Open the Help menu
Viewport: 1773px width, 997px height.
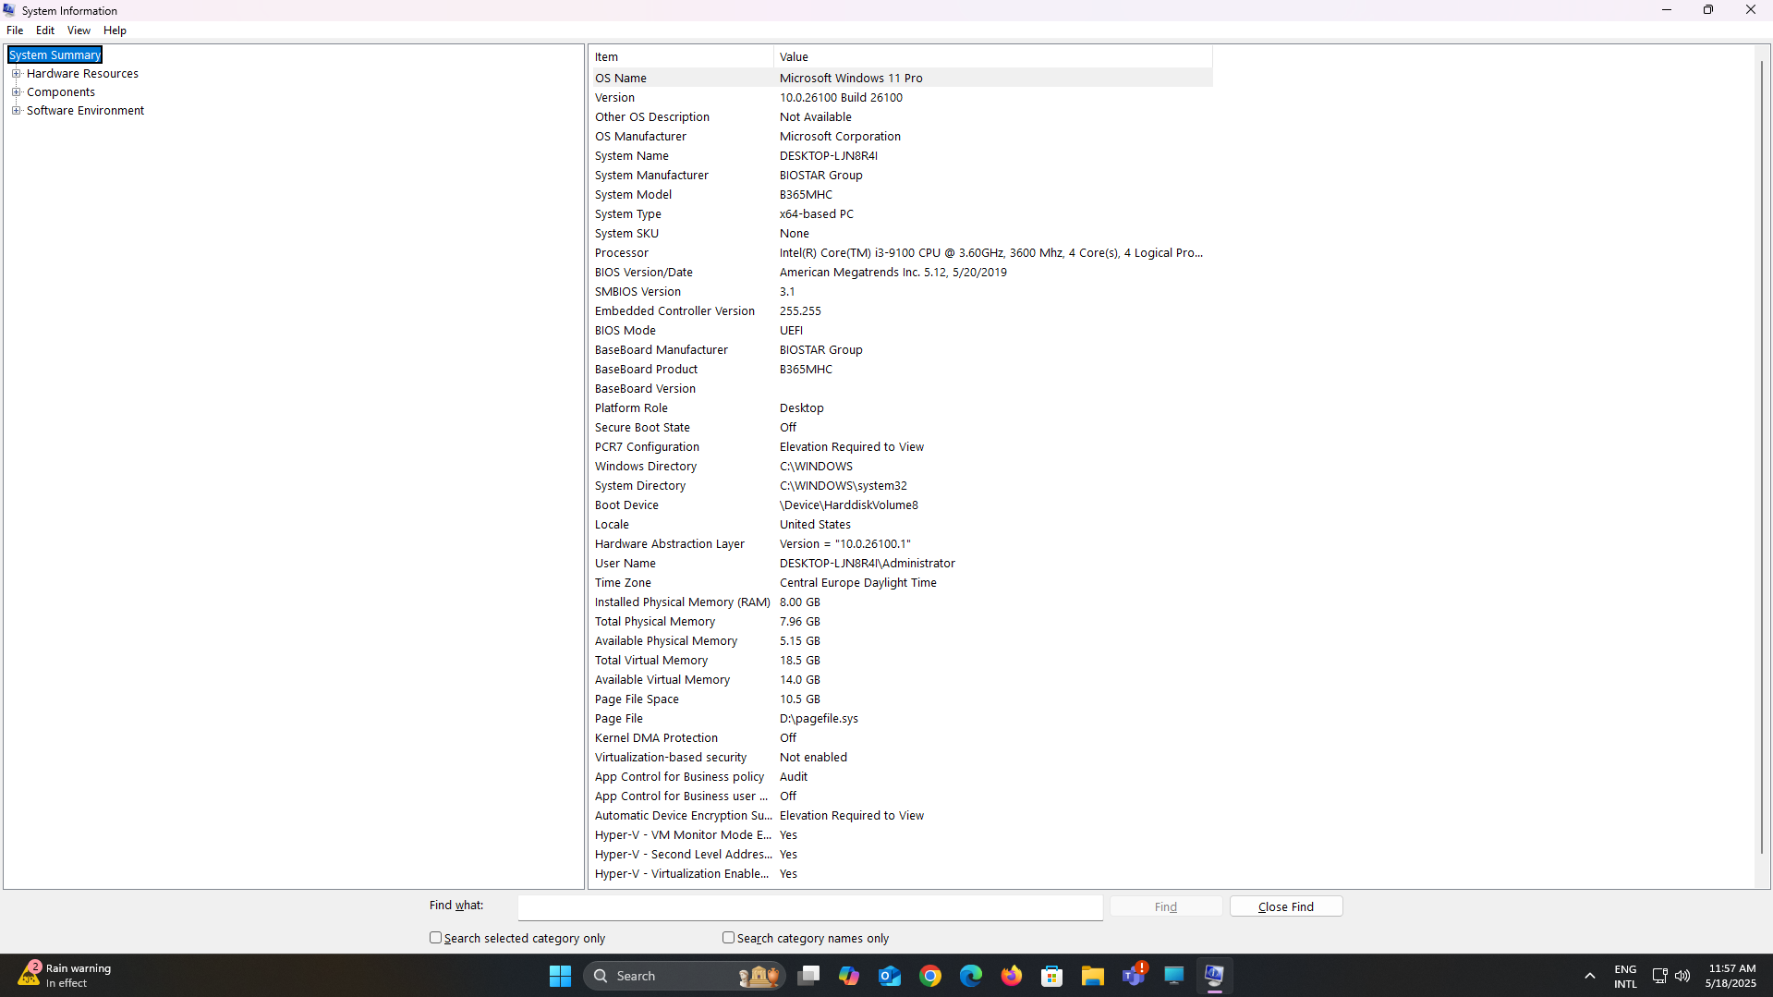[115, 30]
